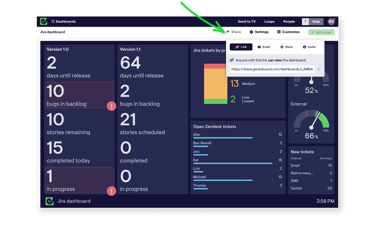Click the Thomas ticket row
This screenshot has width=376, height=225.
237,186
